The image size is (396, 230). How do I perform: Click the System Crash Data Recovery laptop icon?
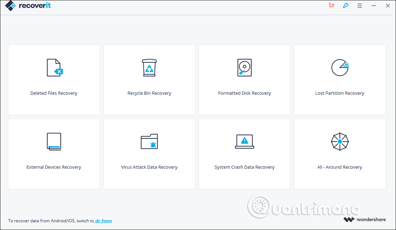(x=244, y=141)
